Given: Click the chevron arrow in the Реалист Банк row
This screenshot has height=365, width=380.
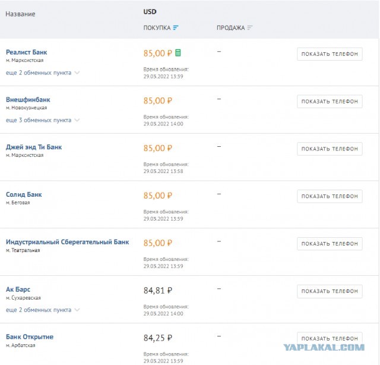Looking at the screenshot, I should click(77, 73).
